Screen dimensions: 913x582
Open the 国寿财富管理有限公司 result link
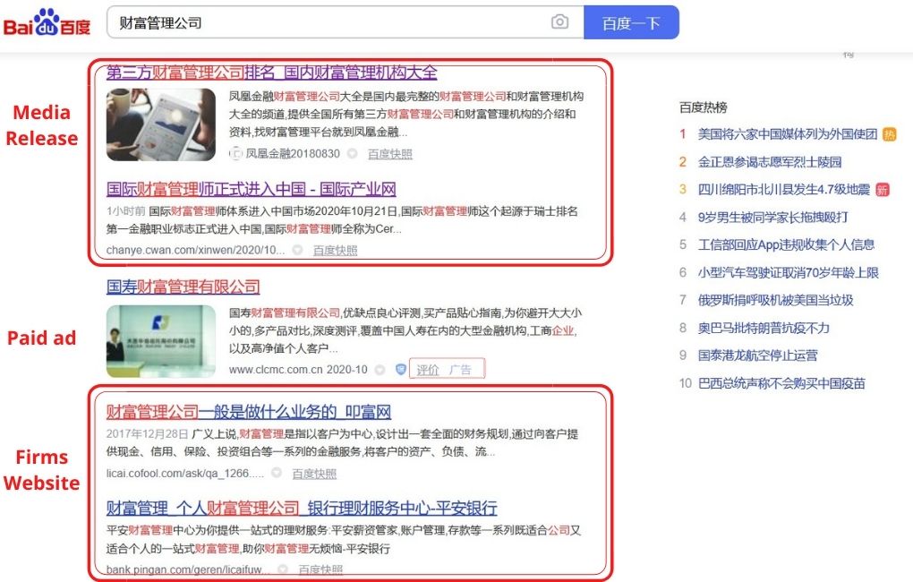point(183,287)
